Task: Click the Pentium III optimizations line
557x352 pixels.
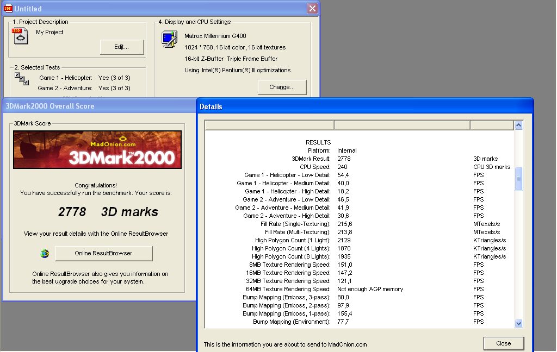Action: click(x=237, y=70)
